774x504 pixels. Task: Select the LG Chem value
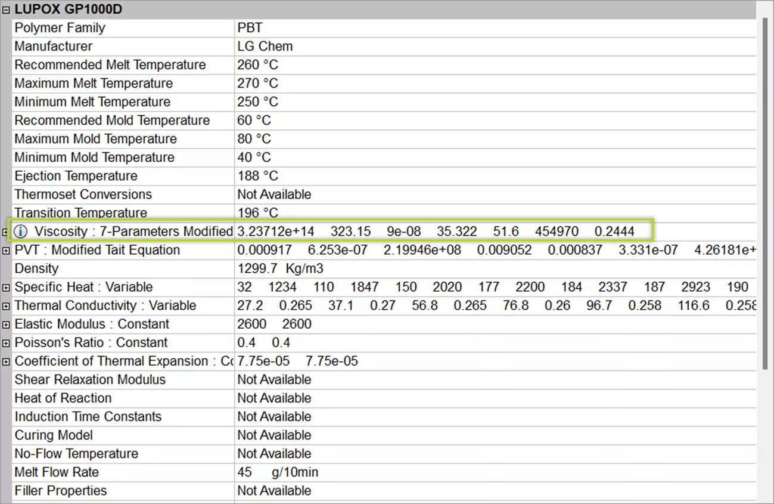[x=265, y=47]
